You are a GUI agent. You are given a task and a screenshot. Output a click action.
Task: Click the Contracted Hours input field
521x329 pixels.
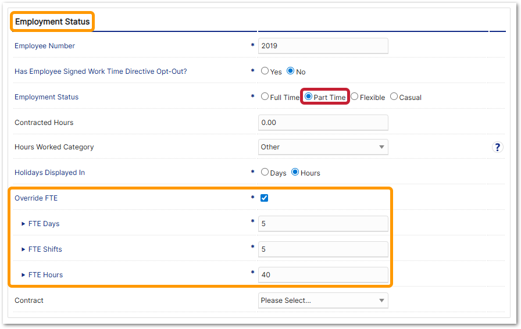(x=323, y=123)
